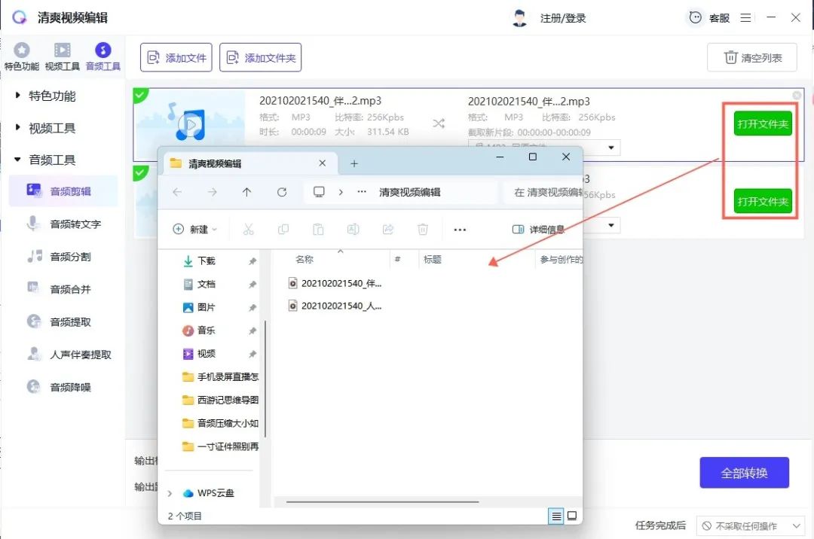Open the See more ellipsis in Explorer toolbar
The width and height of the screenshot is (814, 539).
[x=460, y=230]
